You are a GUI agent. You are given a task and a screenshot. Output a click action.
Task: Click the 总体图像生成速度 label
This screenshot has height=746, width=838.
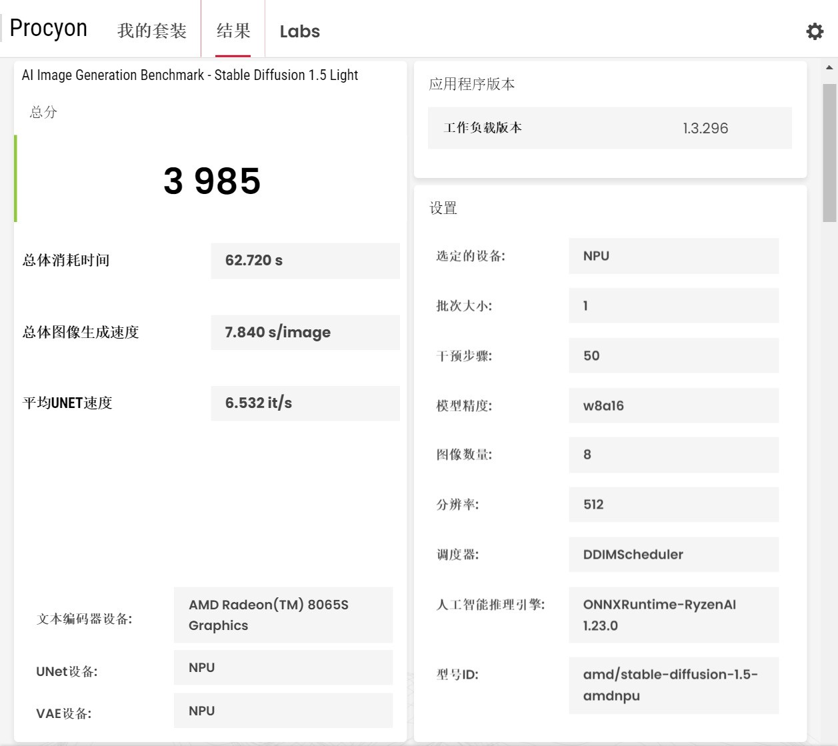click(x=81, y=332)
